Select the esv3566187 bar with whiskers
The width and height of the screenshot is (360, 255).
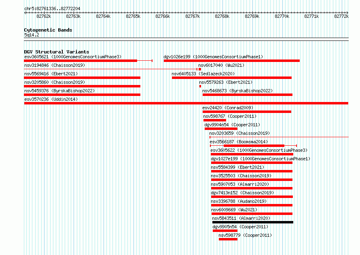(254, 146)
